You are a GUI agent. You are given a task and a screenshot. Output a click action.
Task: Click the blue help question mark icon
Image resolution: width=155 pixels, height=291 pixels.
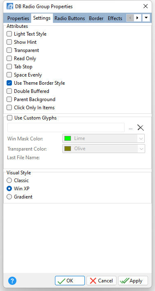[x=12, y=281]
